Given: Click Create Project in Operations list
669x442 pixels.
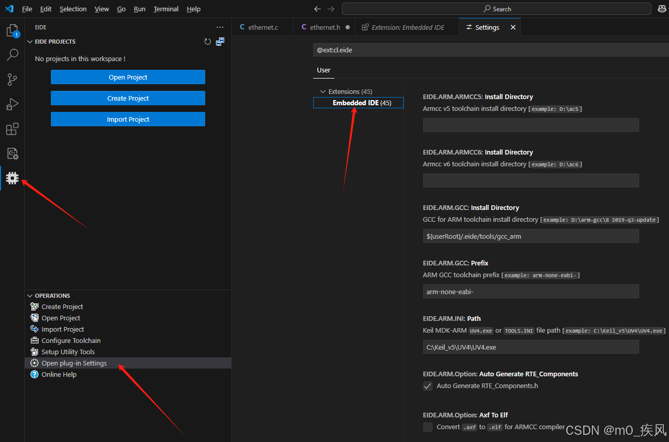Looking at the screenshot, I should [62, 306].
